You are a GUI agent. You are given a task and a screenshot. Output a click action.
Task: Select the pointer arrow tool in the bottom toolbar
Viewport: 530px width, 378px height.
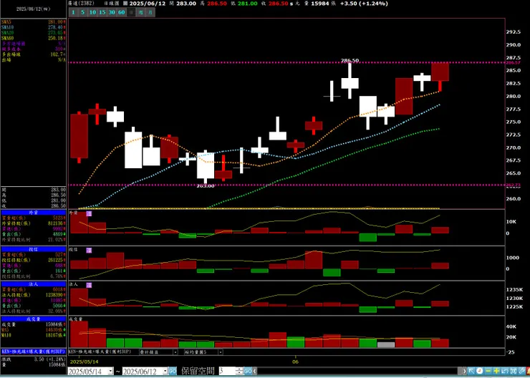[471, 371]
